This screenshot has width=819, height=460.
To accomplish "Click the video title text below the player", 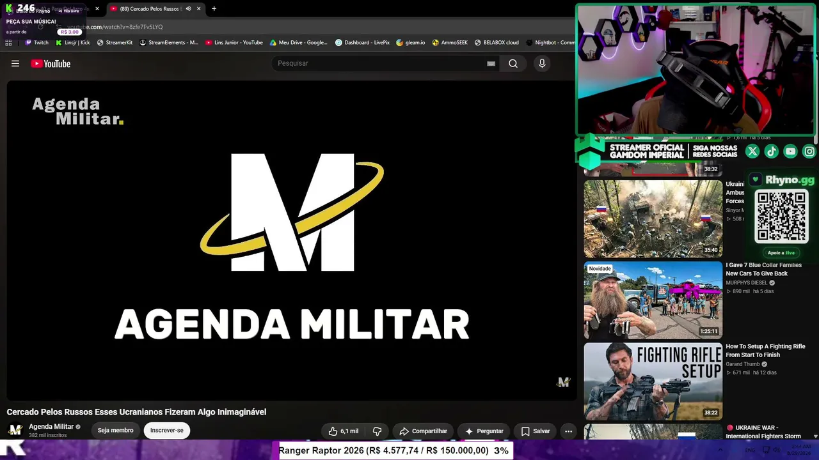I will [x=136, y=412].
